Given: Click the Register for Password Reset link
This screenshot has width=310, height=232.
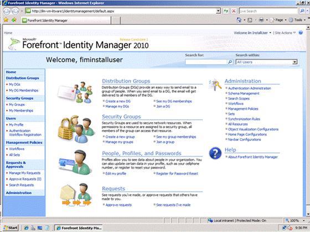Looking at the screenshot, I should point(177,173).
